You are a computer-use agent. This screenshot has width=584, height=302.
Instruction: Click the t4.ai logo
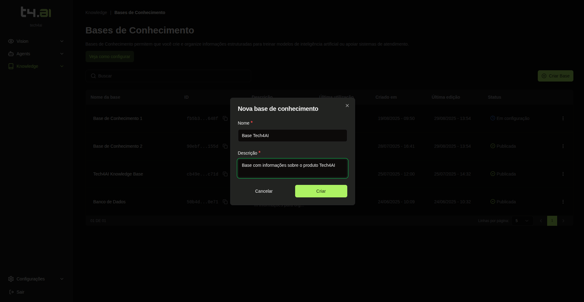36,12
